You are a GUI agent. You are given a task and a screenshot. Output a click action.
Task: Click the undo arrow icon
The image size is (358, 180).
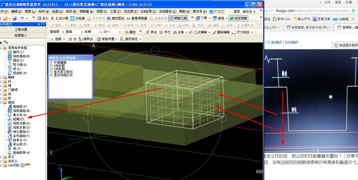pos(22,18)
